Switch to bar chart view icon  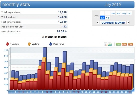[106, 44]
